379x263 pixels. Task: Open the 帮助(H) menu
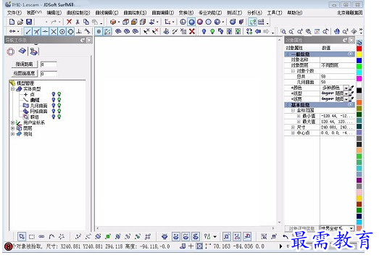pos(295,12)
